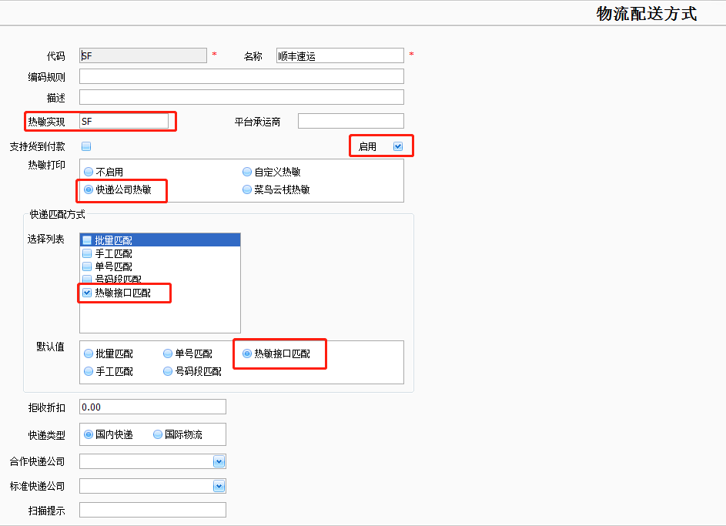
Task: Click the 快递匹配方式 group label
Action: tap(58, 214)
